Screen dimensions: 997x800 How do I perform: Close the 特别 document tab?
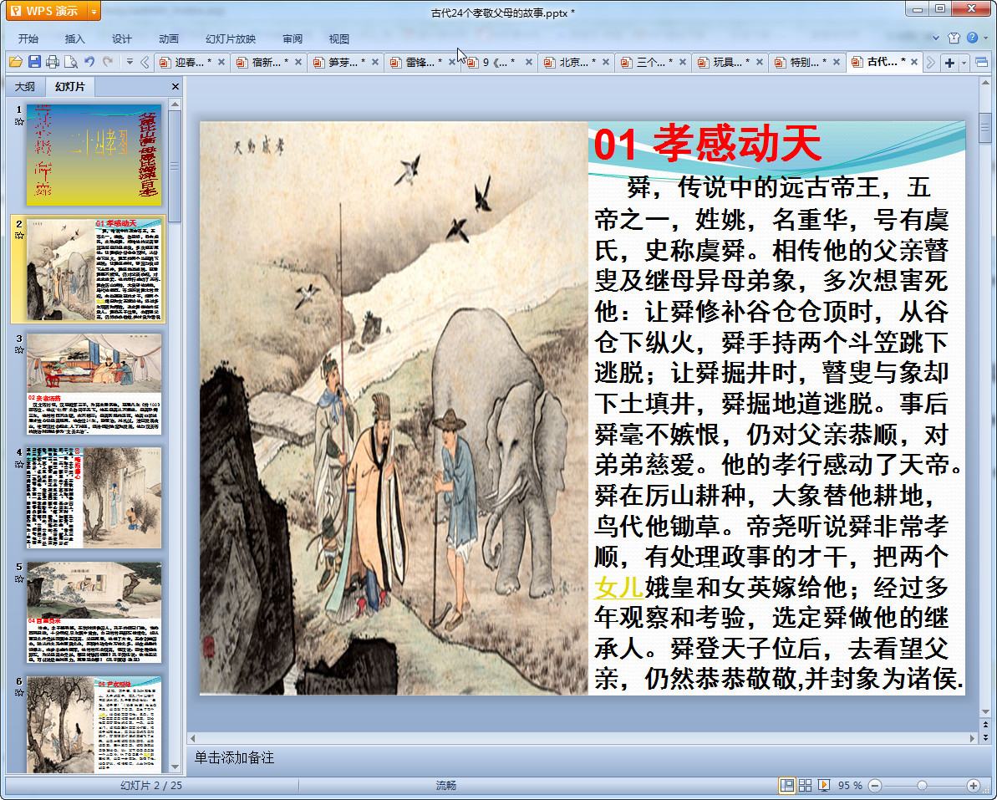coord(837,62)
